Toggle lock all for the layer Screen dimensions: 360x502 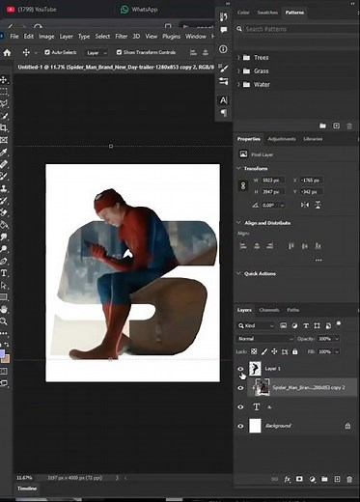[295, 351]
